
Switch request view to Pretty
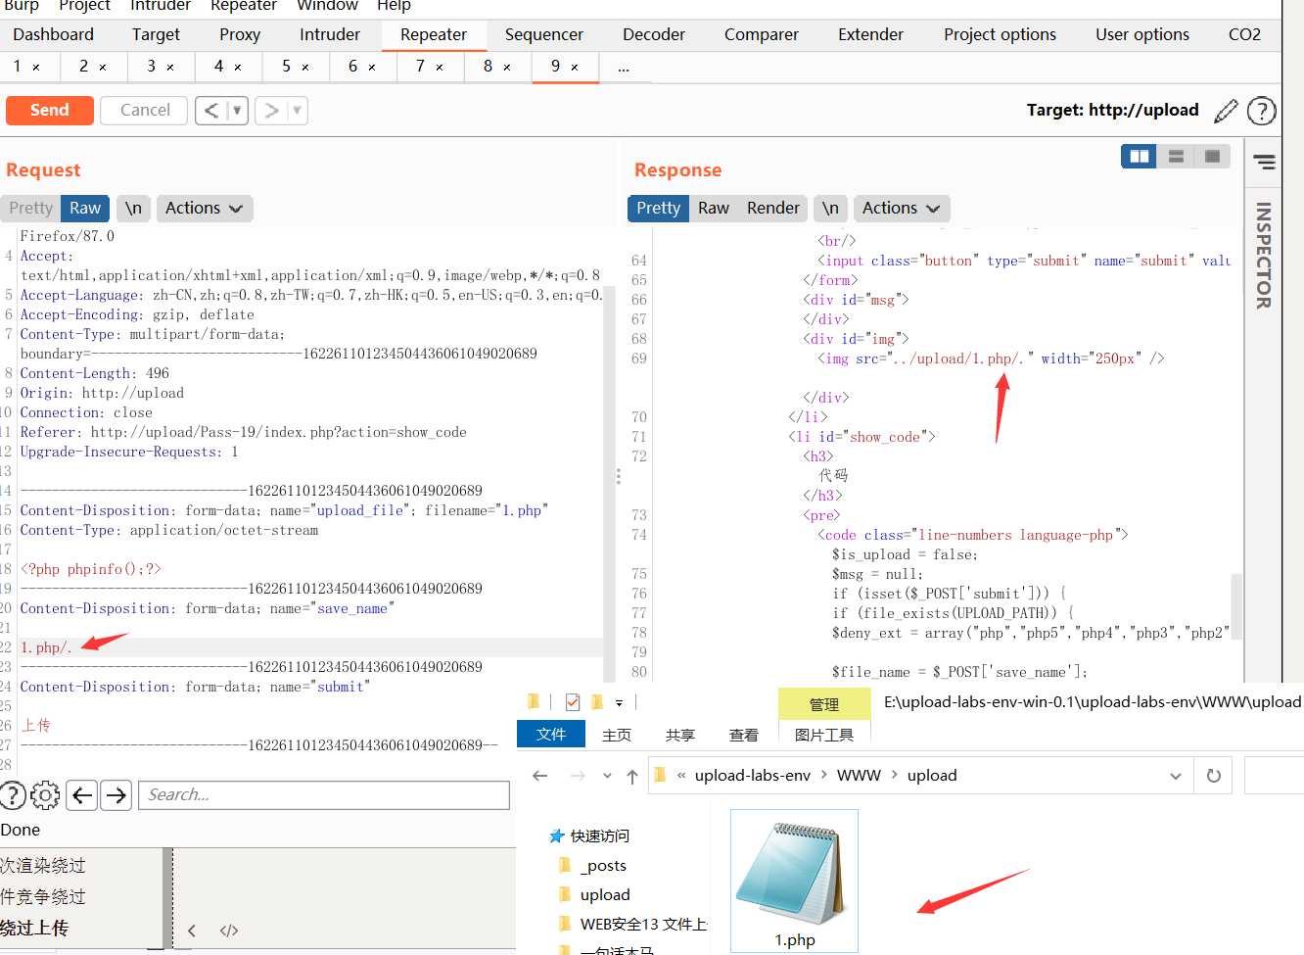tap(31, 208)
